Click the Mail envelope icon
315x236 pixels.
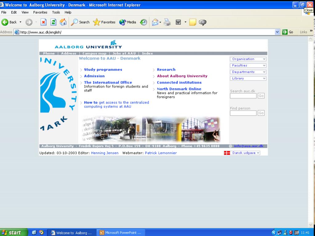click(155, 22)
